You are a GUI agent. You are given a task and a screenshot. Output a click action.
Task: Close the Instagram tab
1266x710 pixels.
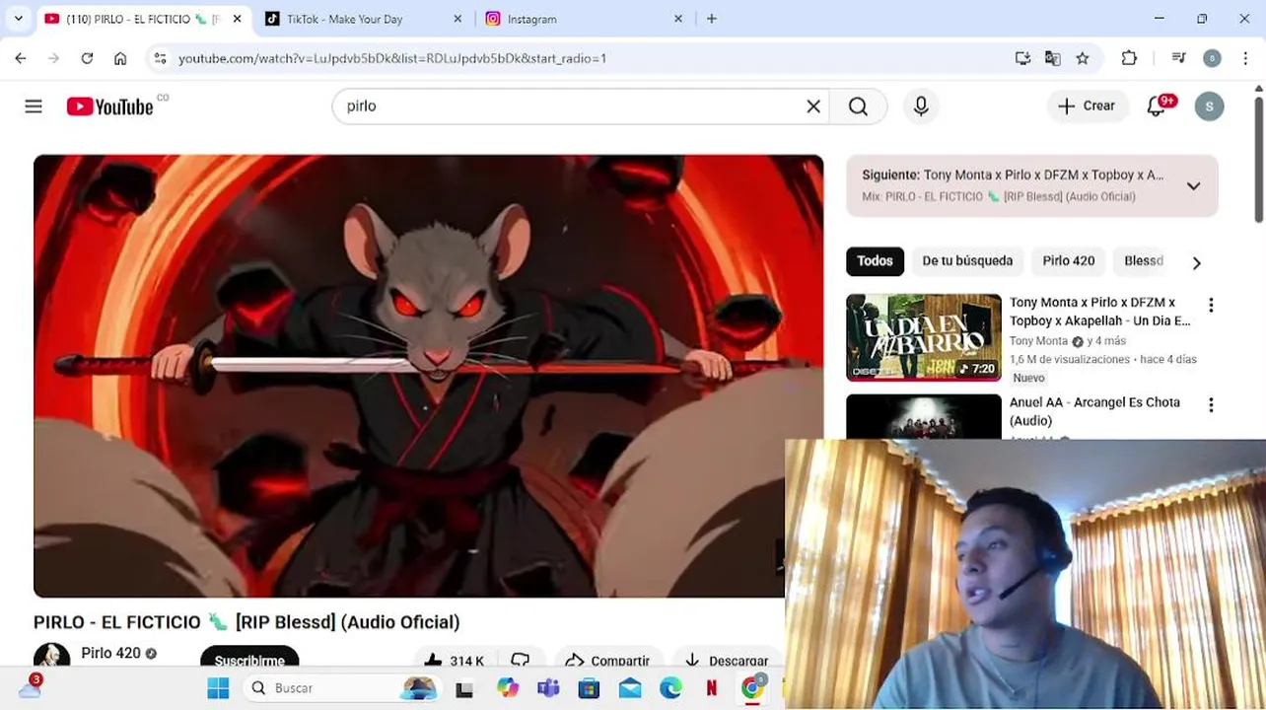(678, 19)
